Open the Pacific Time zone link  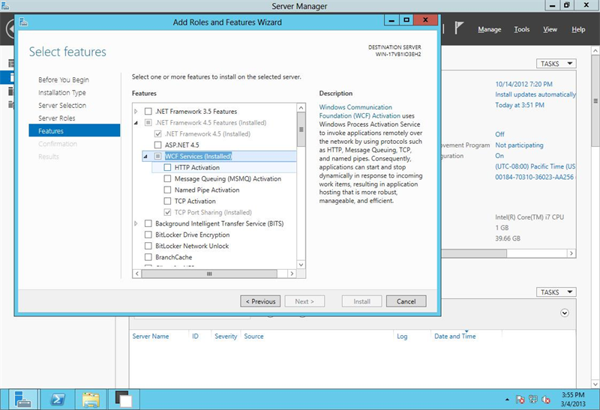click(x=535, y=166)
